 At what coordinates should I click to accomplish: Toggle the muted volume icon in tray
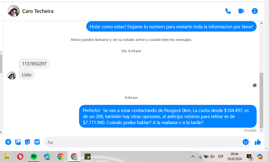click(x=212, y=157)
